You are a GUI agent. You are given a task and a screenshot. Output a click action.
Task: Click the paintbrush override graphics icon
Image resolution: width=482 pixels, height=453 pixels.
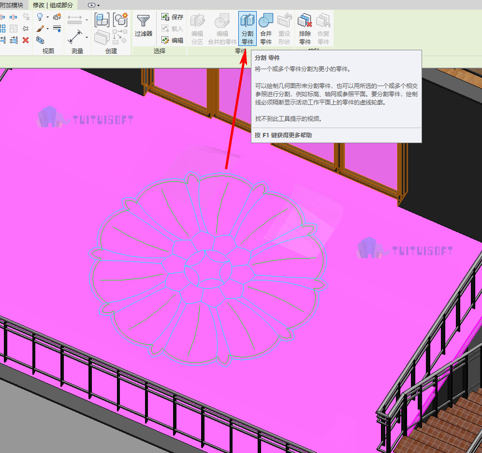coord(40,29)
